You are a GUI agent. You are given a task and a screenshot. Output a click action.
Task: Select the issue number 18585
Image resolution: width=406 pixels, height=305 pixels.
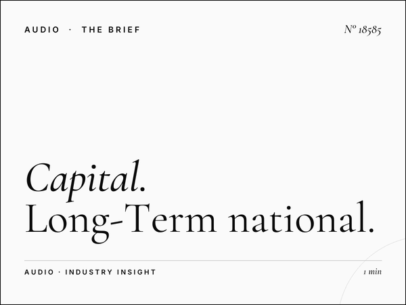(x=369, y=30)
